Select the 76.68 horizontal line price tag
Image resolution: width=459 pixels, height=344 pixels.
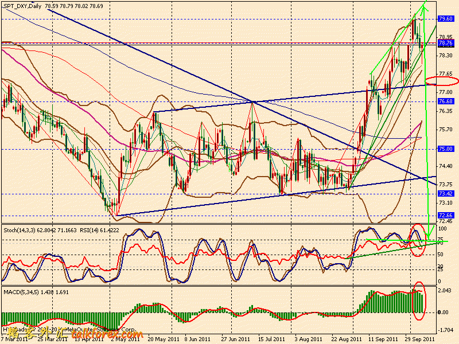pos(446,101)
